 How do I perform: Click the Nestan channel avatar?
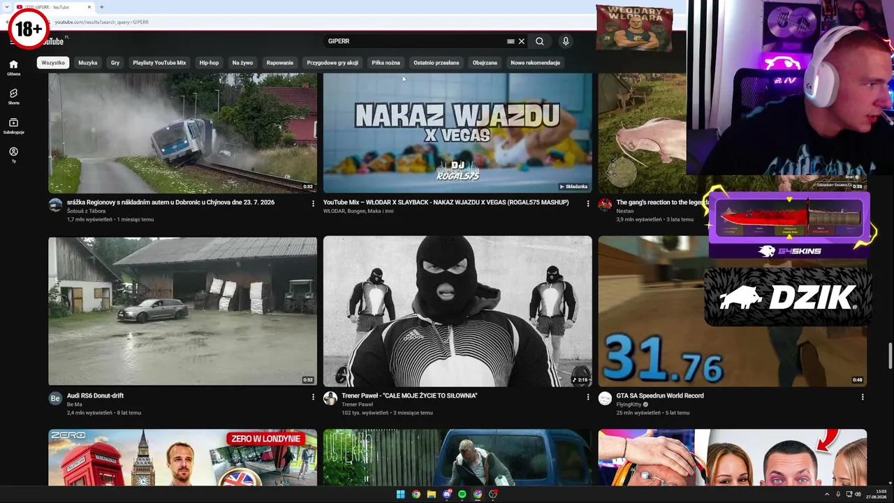tap(606, 205)
